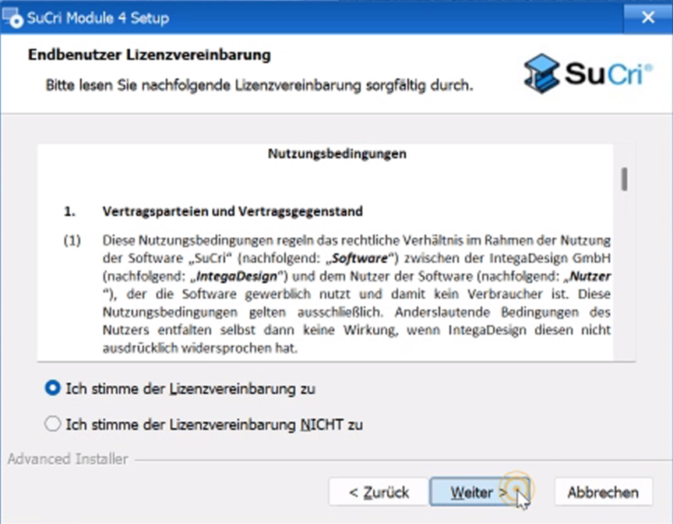Go back with the < Zurück button
The height and width of the screenshot is (524, 673).
point(379,492)
